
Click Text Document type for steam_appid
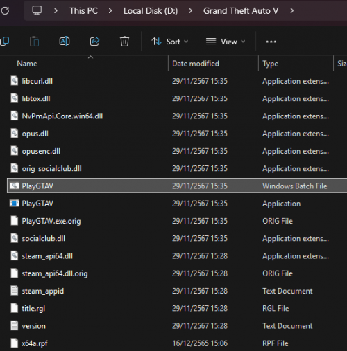[x=287, y=291]
